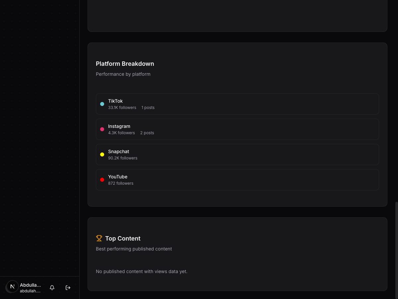398x299 pixels.
Task: Click the abdullah email text below the username
Action: pyautogui.click(x=30, y=291)
